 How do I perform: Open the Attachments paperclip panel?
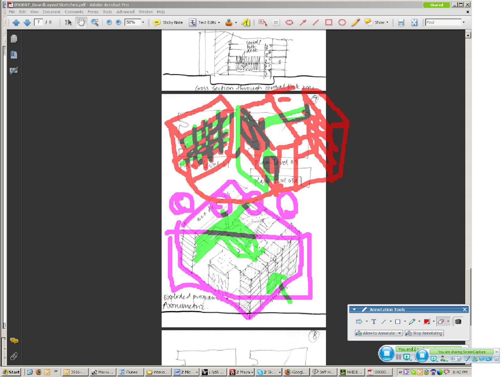[14, 356]
